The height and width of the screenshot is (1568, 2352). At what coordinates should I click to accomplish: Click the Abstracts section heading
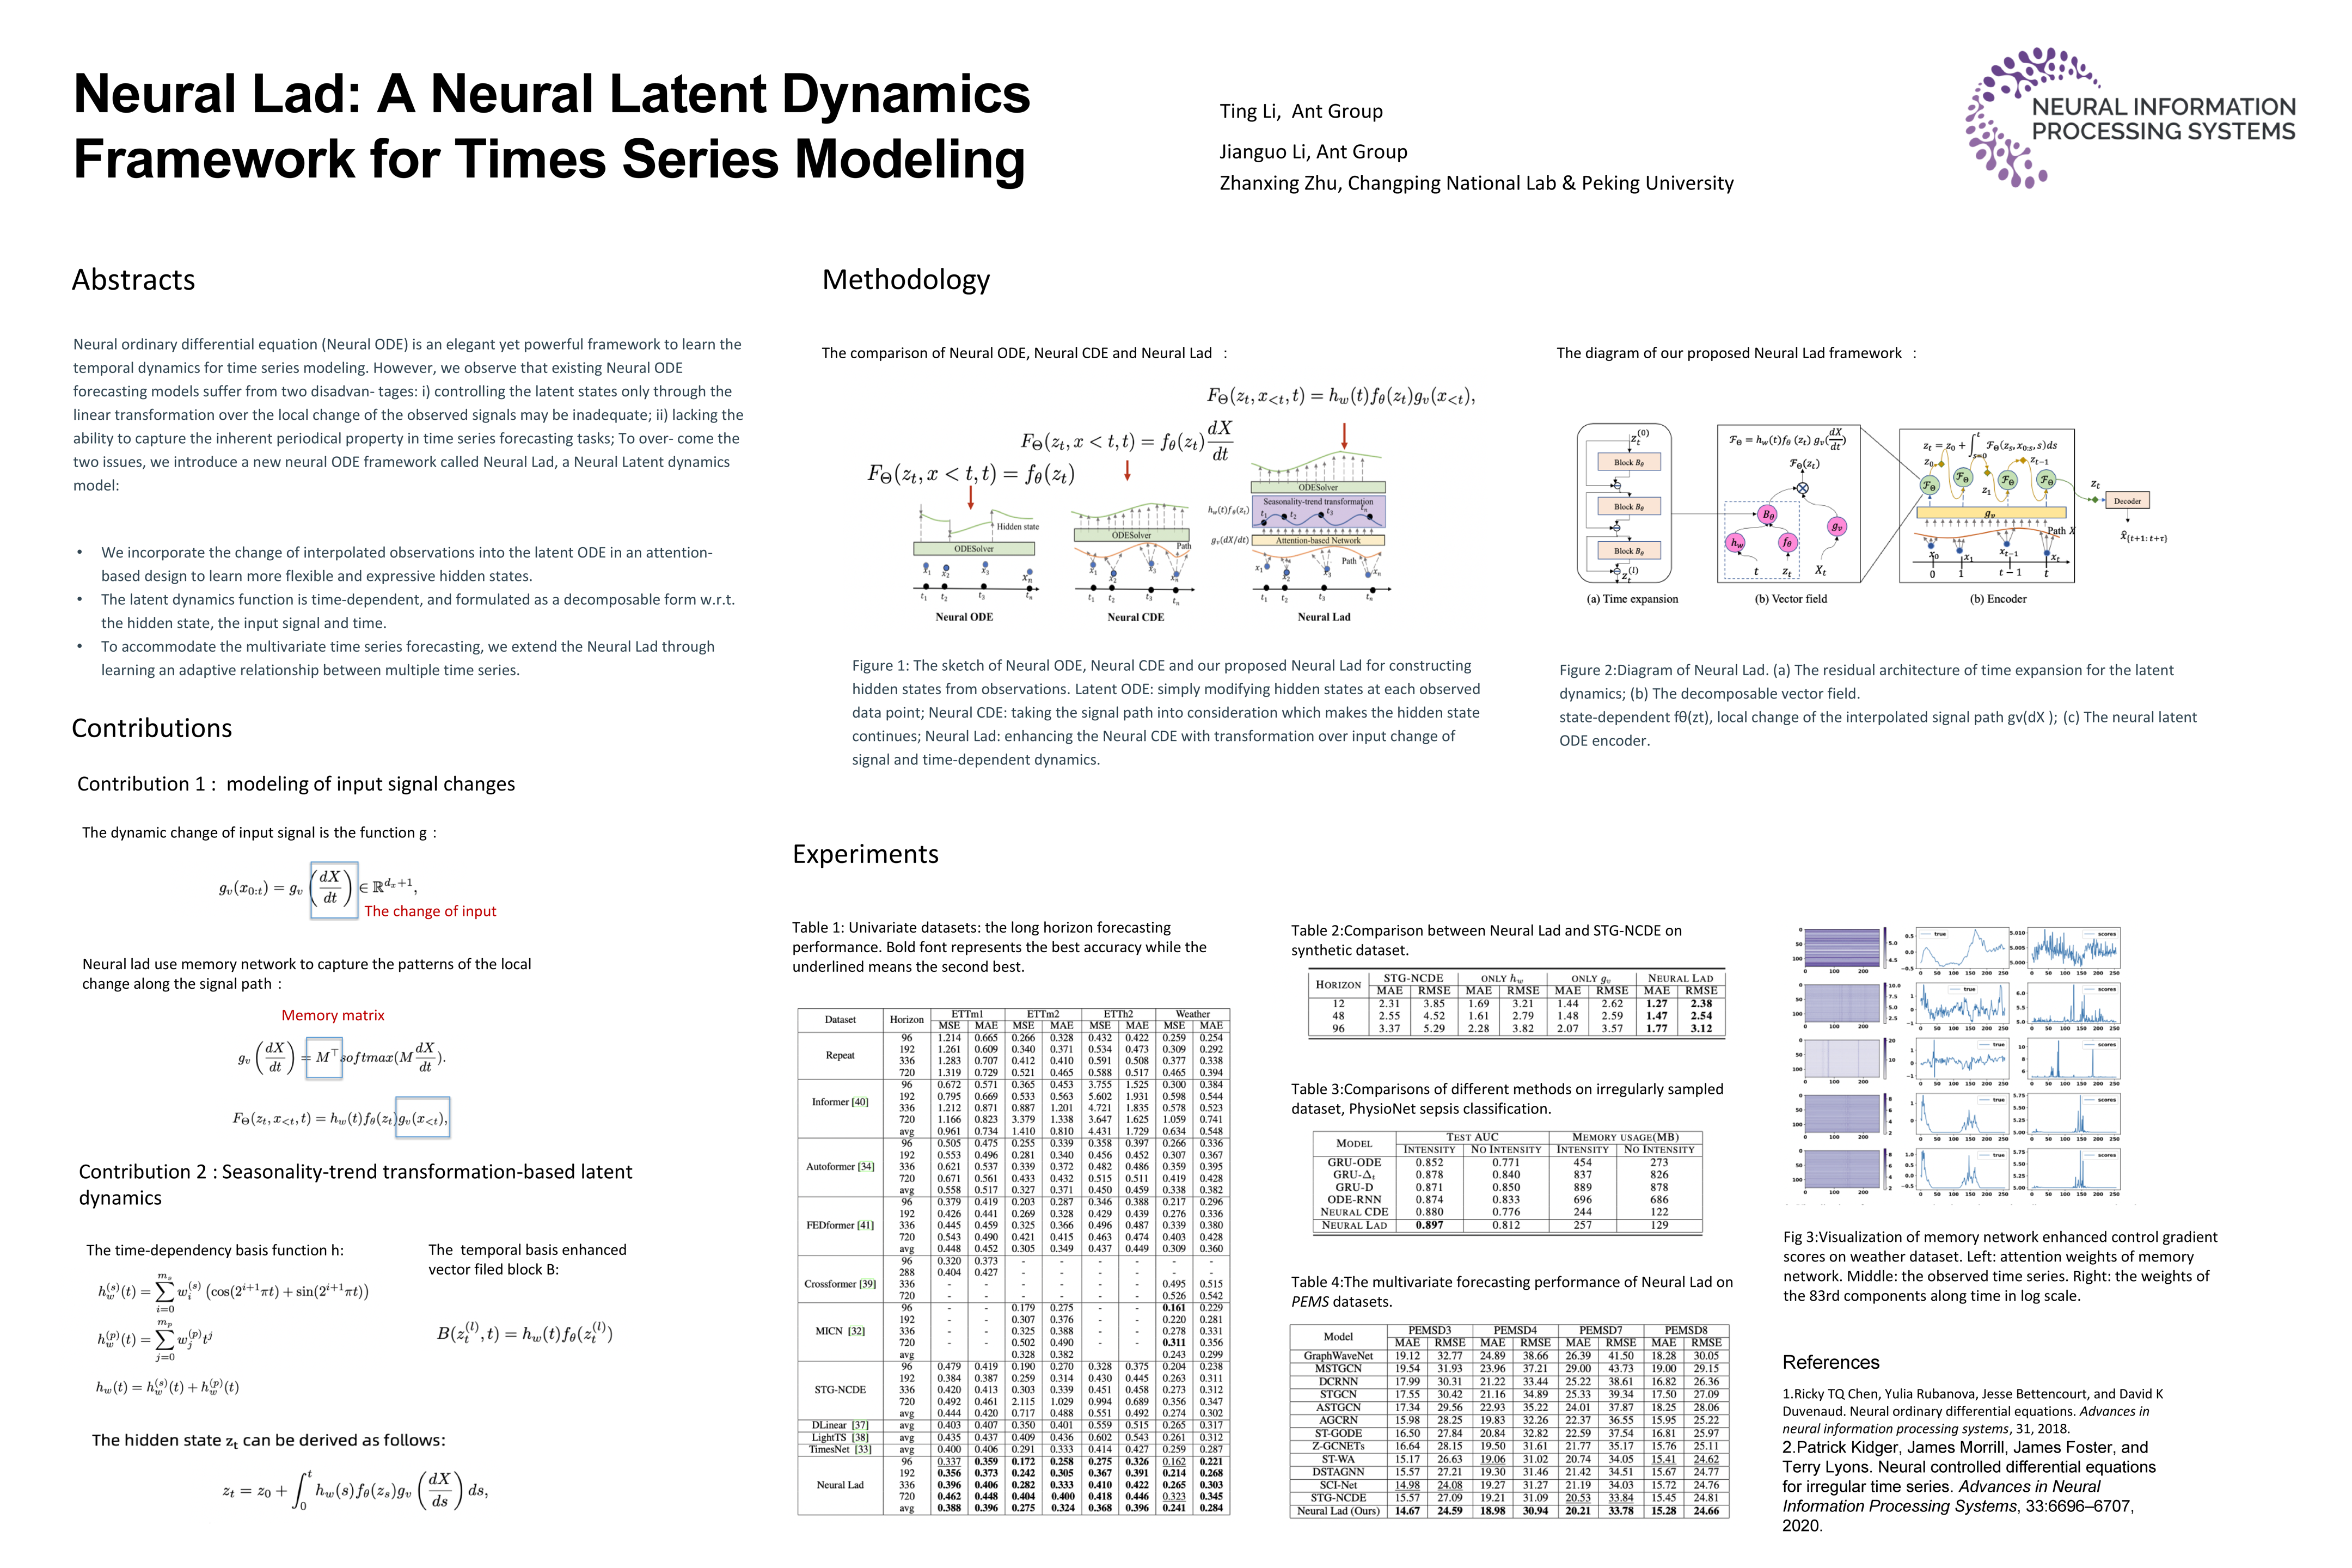click(133, 280)
